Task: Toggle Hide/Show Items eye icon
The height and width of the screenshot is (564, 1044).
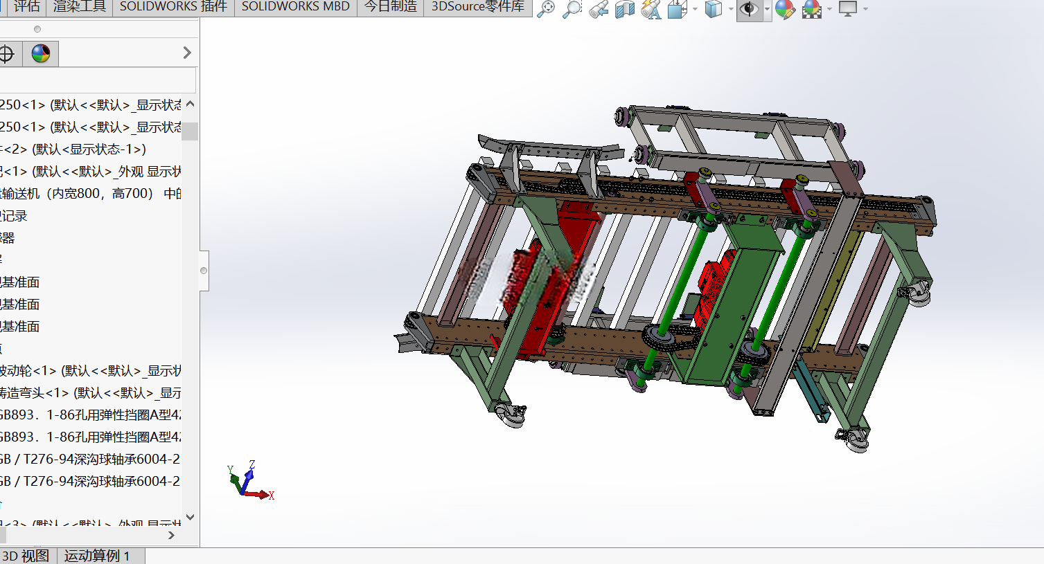Action: pos(749,9)
